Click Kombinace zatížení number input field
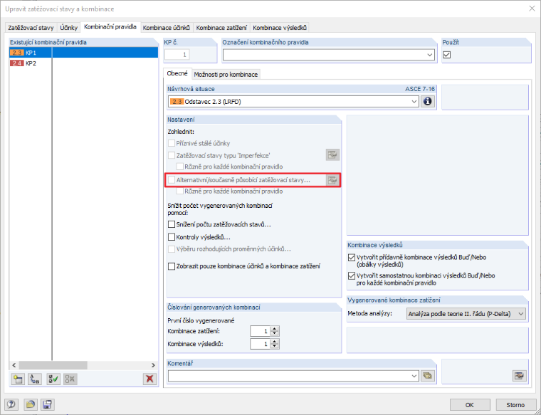This screenshot has width=541, height=415. [x=261, y=331]
